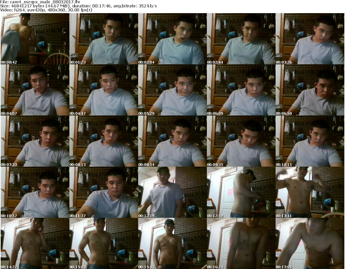The height and width of the screenshot is (269, 345).
Task: Open the thumbnail stamped 00:15:43
Action: [172, 243]
